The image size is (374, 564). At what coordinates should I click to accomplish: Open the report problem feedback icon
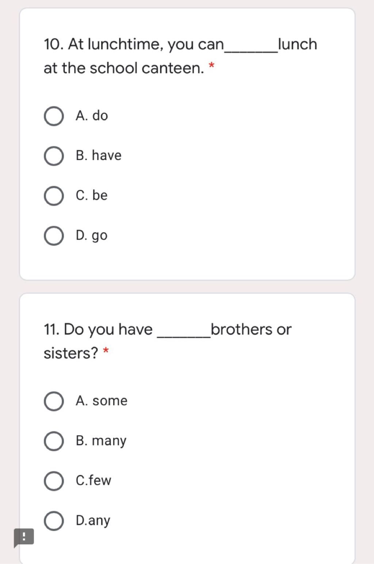pos(24,537)
